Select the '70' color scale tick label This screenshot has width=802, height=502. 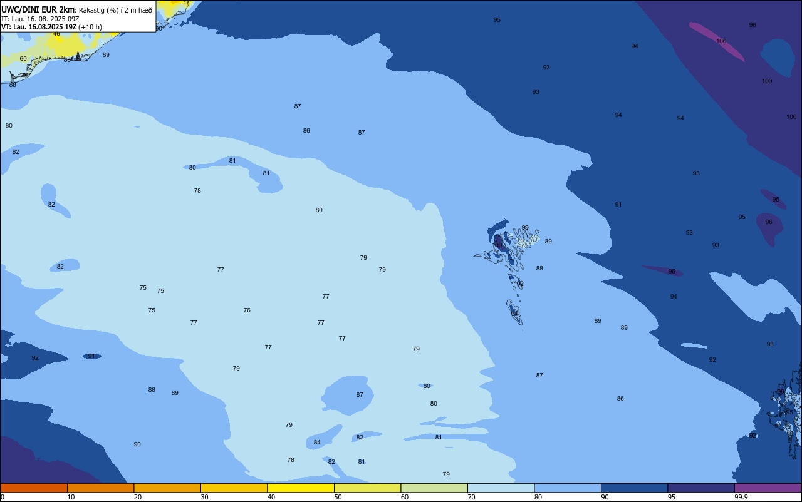click(x=471, y=497)
